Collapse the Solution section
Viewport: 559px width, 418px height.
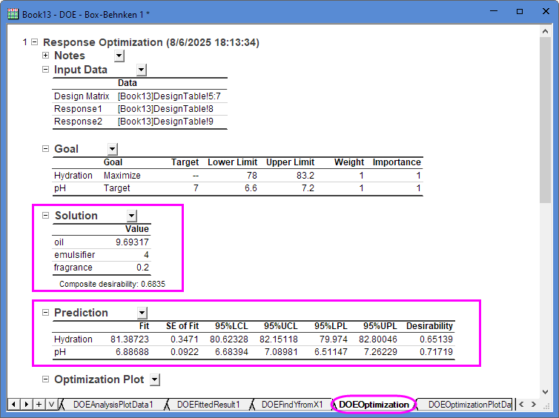(x=46, y=216)
